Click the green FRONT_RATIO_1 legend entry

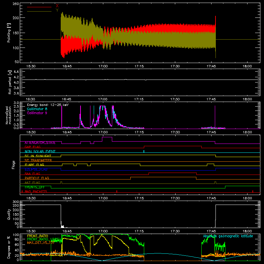point(43,239)
